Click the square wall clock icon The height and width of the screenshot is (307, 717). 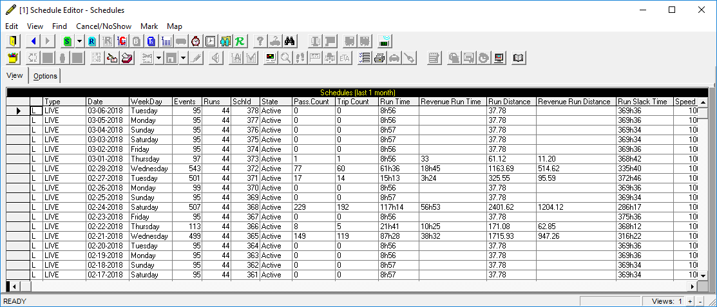(211, 41)
